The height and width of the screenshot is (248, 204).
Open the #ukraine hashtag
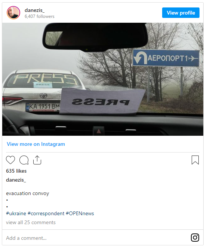point(16,214)
